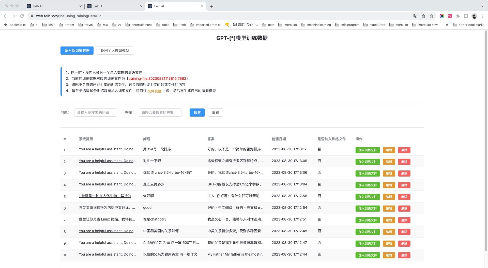This screenshot has width=488, height=268.
Task: Open Chrome three-dot menu
Action: [x=482, y=16]
